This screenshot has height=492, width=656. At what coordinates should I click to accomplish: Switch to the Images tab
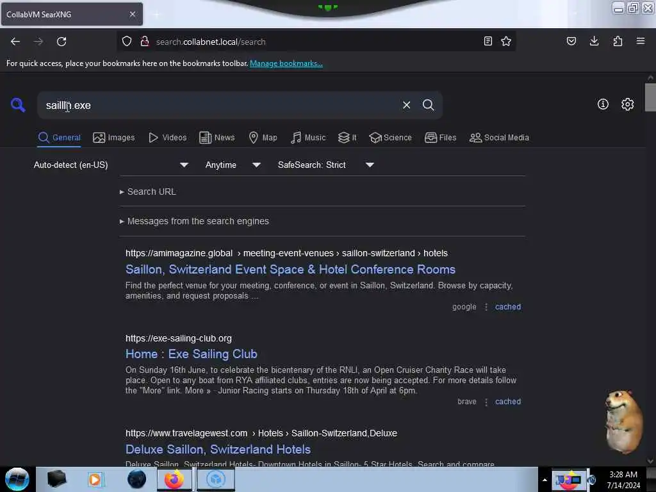(114, 138)
